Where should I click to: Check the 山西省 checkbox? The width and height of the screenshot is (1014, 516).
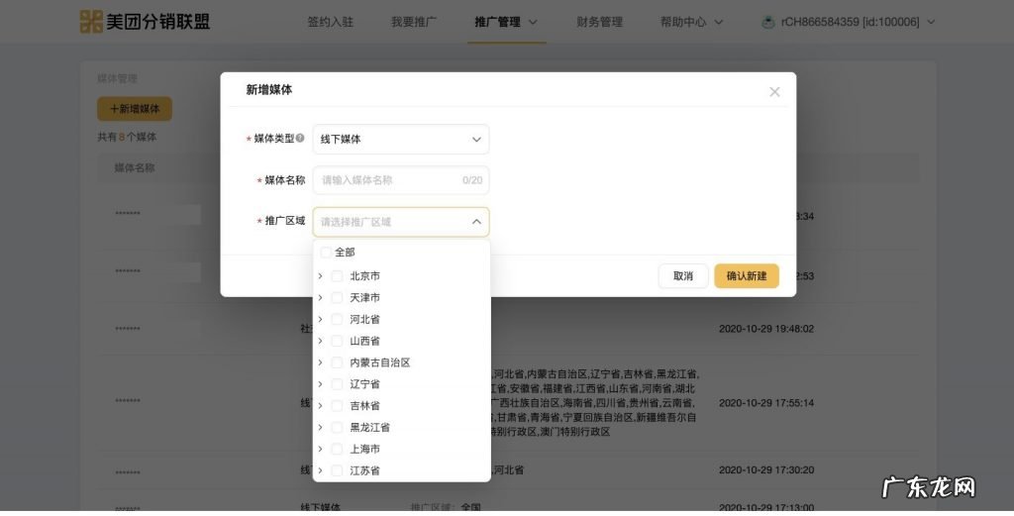tap(337, 341)
